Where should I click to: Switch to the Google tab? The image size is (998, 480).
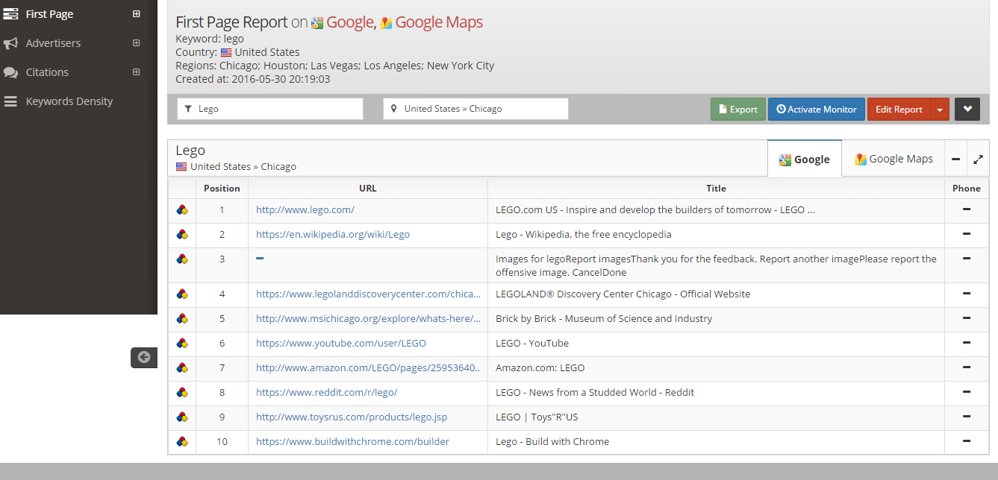[805, 159]
